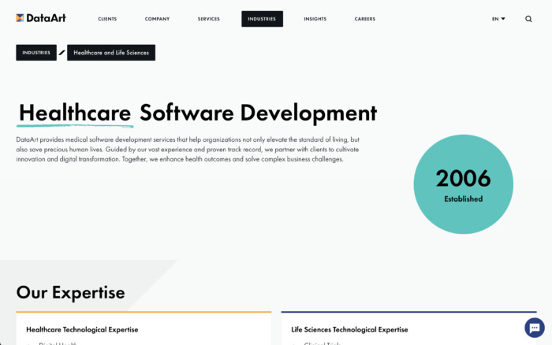552x345 pixels.
Task: Click the Our Expertise heading
Action: [x=70, y=292]
